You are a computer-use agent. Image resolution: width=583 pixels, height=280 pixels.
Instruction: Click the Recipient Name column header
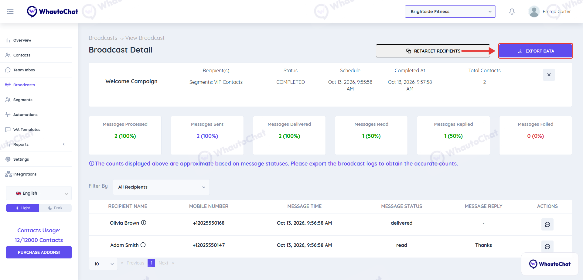click(x=128, y=206)
